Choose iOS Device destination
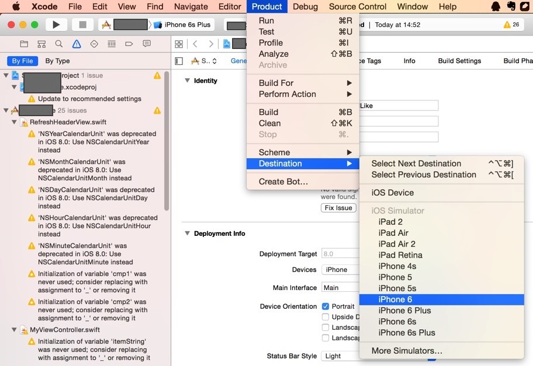 coord(442,193)
